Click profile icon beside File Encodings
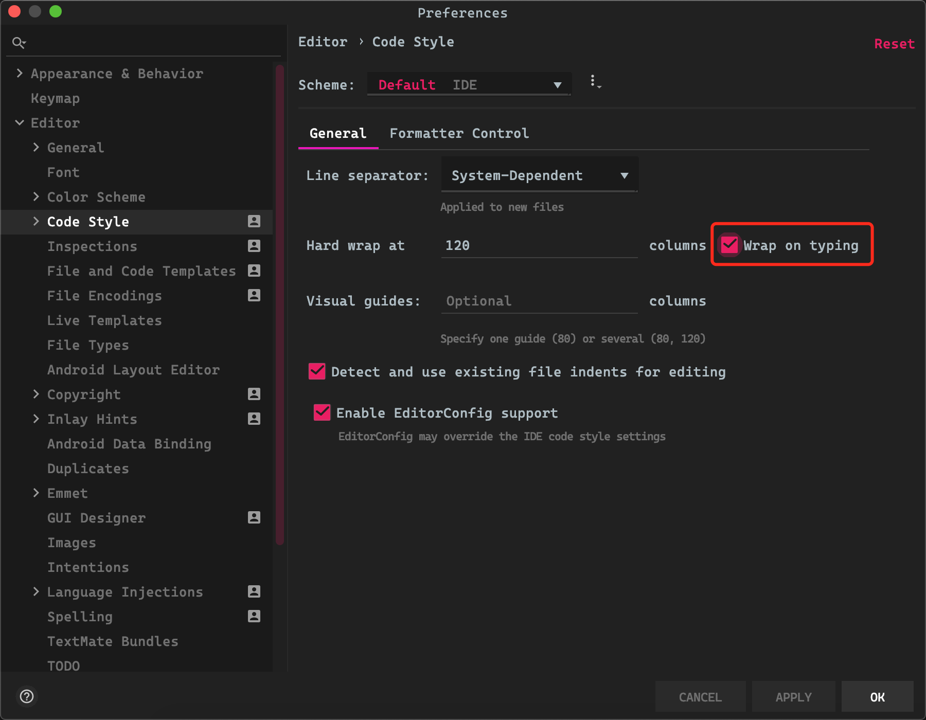The width and height of the screenshot is (926, 720). 254,295
